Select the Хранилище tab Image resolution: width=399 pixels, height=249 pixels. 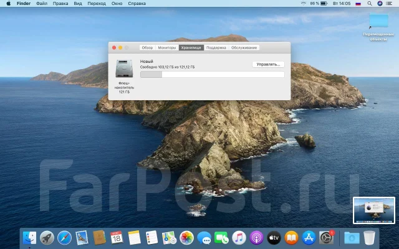coord(191,48)
